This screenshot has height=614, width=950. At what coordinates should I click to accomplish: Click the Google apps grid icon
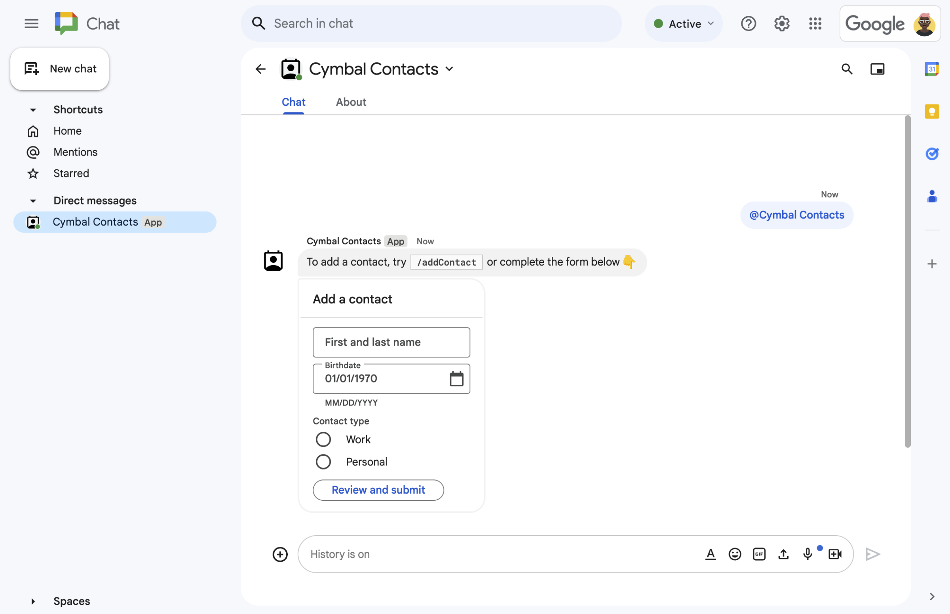pos(815,22)
